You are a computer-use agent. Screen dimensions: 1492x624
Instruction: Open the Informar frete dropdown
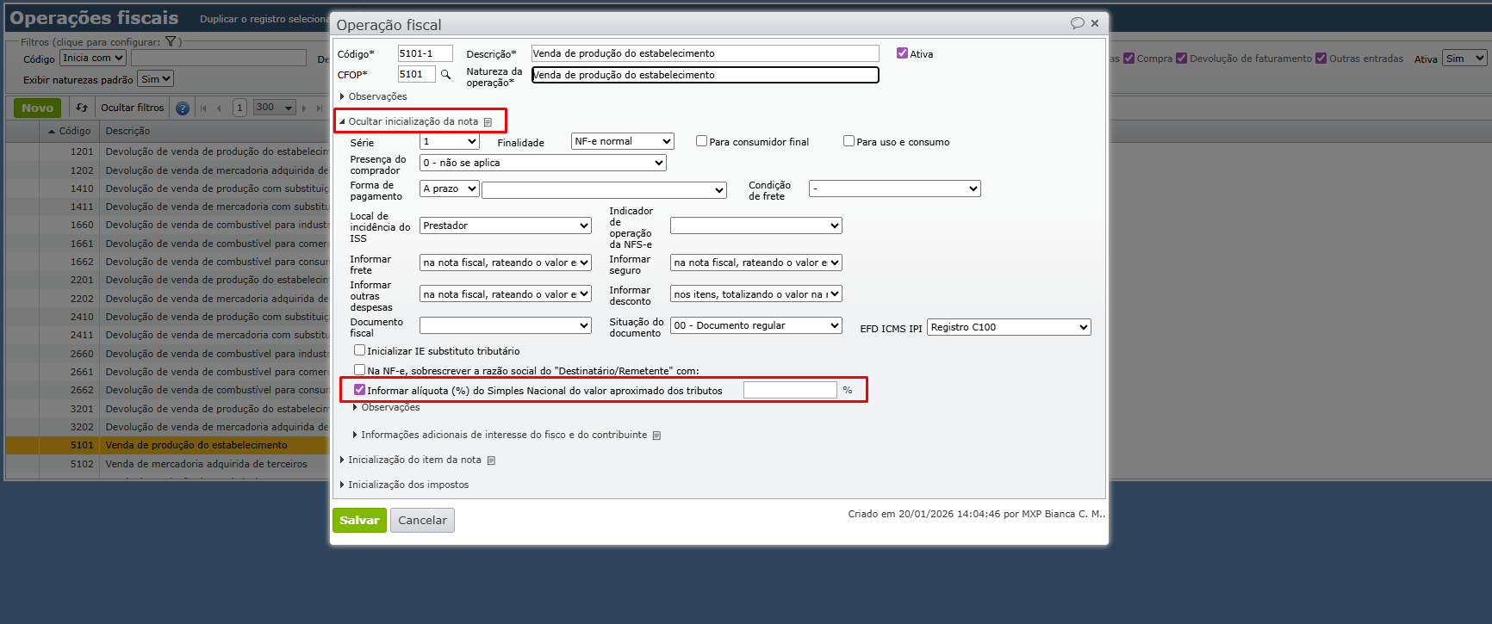(505, 263)
